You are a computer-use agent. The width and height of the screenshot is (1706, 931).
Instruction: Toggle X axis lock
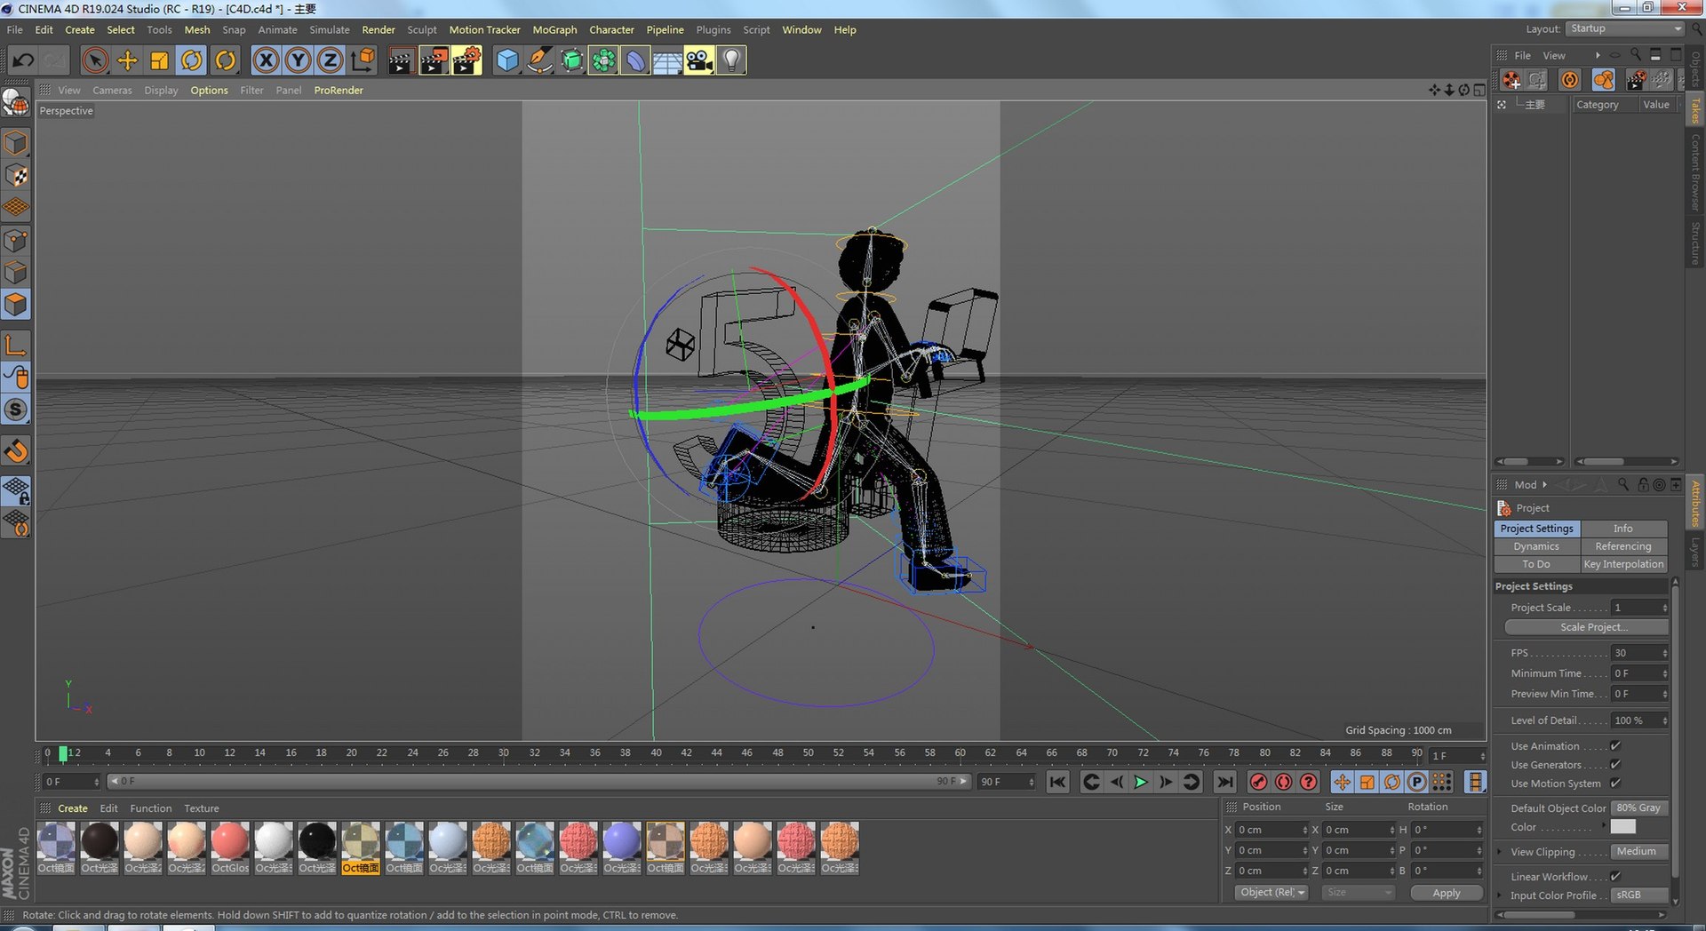pos(265,60)
